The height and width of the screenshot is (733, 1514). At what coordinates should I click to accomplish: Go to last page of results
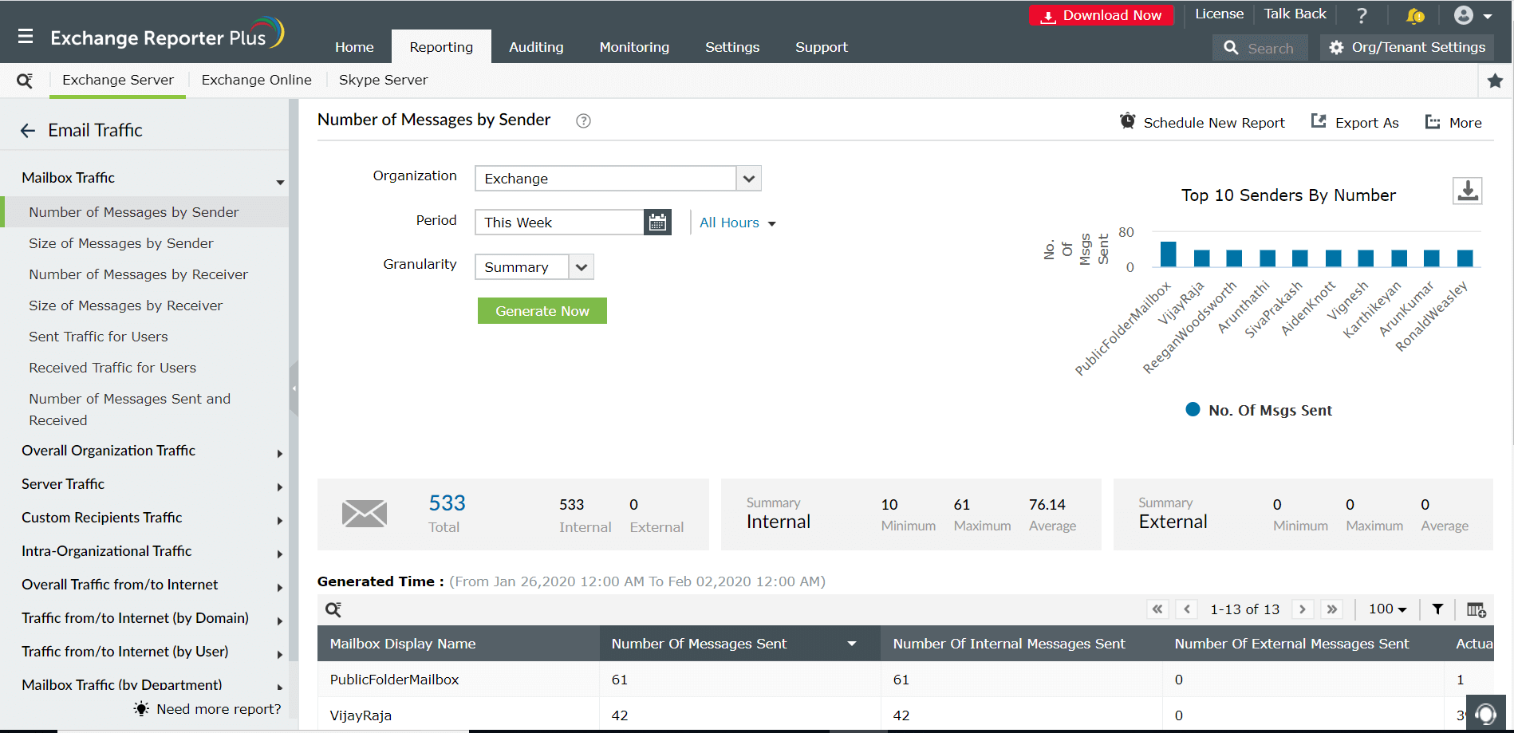coord(1332,609)
